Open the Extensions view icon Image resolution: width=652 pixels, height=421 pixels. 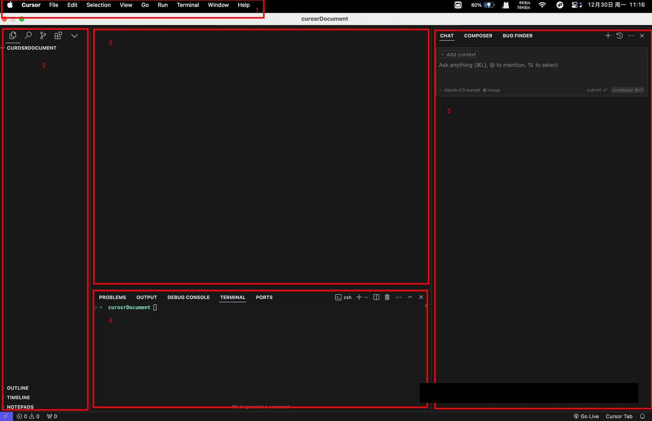pyautogui.click(x=58, y=35)
